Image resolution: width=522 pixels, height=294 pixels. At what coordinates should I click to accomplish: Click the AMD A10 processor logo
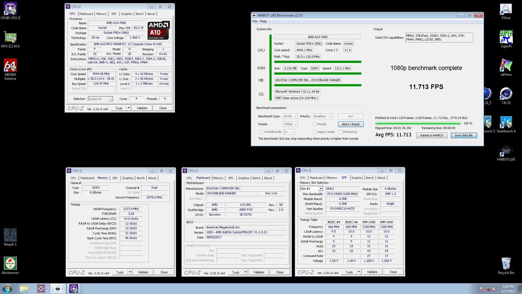point(159,30)
